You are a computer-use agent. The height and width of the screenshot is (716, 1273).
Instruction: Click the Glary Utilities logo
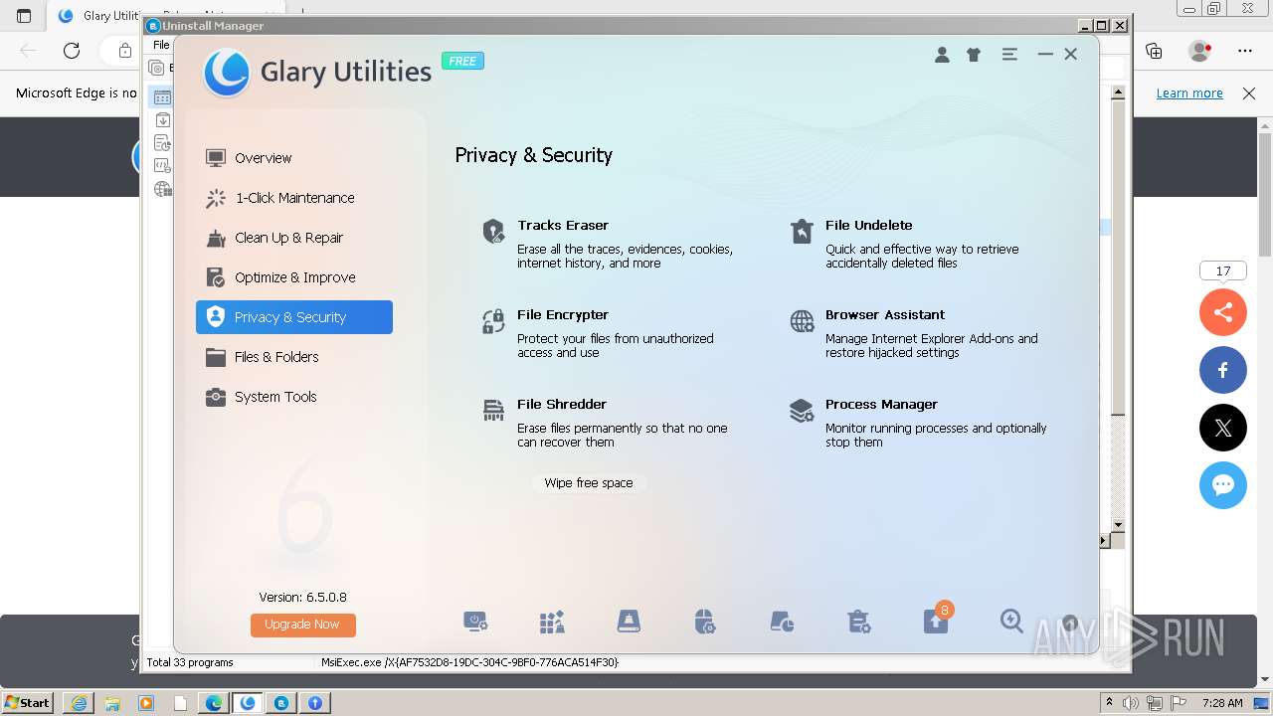pos(226,73)
